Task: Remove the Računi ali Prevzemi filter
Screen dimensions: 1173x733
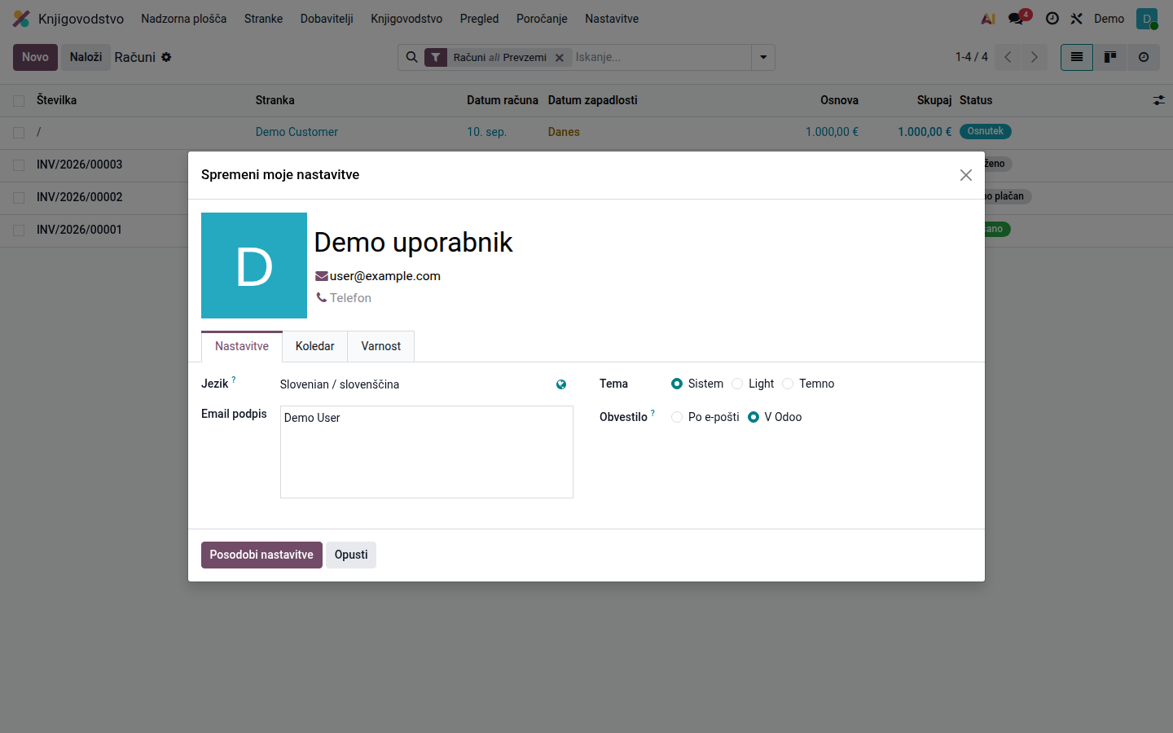Action: 560,58
